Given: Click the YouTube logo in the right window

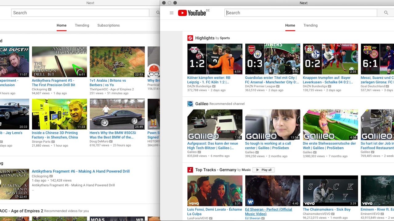Looking at the screenshot, I should pyautogui.click(x=192, y=13).
